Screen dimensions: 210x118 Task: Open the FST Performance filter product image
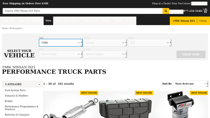tap(181, 104)
